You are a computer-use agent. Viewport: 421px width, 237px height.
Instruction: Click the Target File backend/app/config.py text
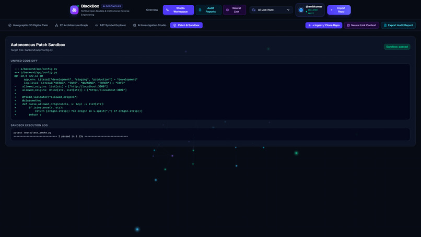tap(32, 50)
